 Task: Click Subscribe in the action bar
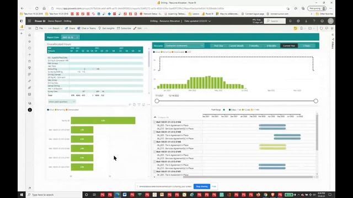tap(124, 28)
